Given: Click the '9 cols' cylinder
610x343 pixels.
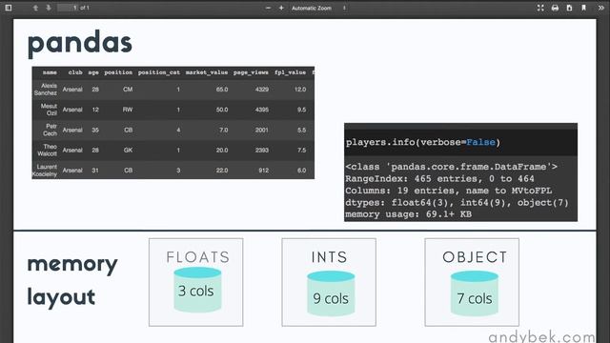Looking at the screenshot, I should click(x=331, y=294).
